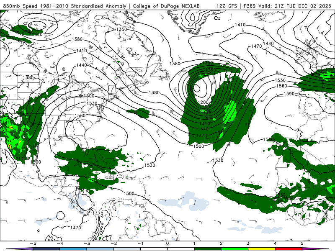Image resolution: width=335 pixels, height=251 pixels.
Task: Click the 1350 label atop the Atlantic low
Action: click(208, 63)
